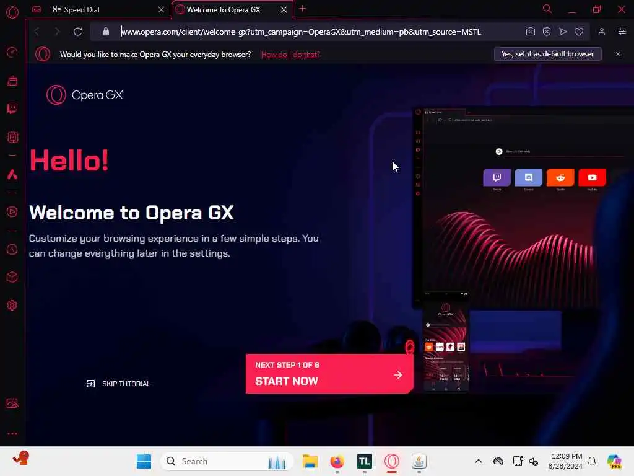Go back to previous page

click(37, 32)
